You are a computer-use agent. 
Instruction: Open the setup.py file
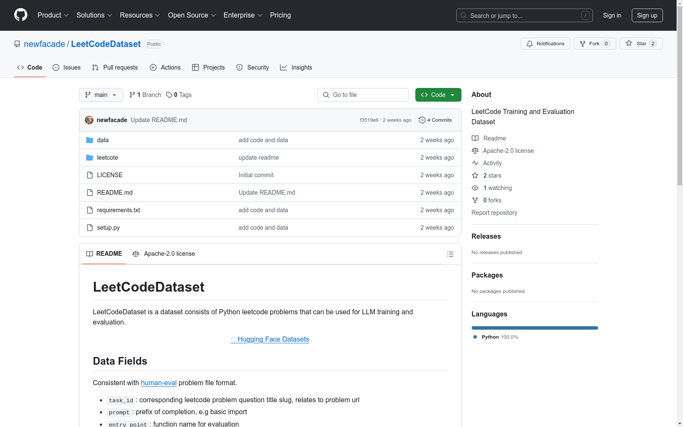(108, 228)
